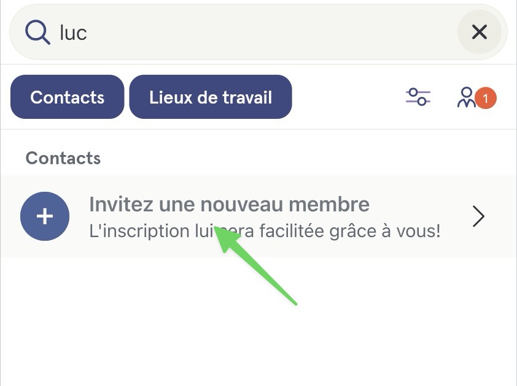Screen dimensions: 517x386
Task: Clear the search text with the X button
Action: point(480,32)
